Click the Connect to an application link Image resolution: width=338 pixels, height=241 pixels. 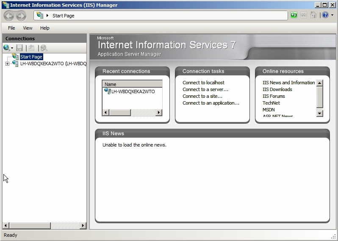click(211, 103)
